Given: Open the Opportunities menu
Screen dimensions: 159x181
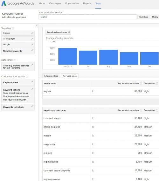Looking at the screenshot, I should click(x=72, y=3).
